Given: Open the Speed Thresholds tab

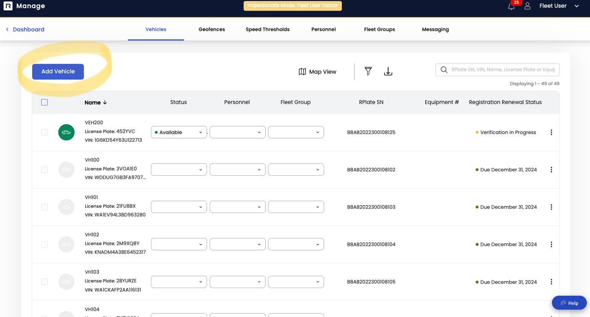Looking at the screenshot, I should point(268,30).
